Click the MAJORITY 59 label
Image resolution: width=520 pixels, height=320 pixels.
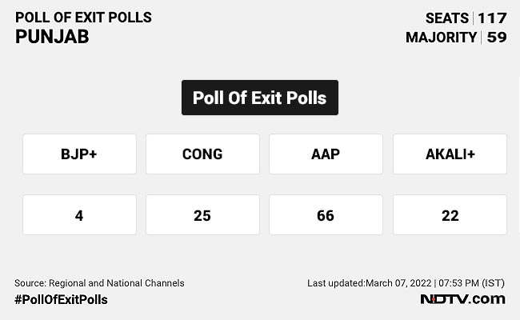[x=456, y=38]
